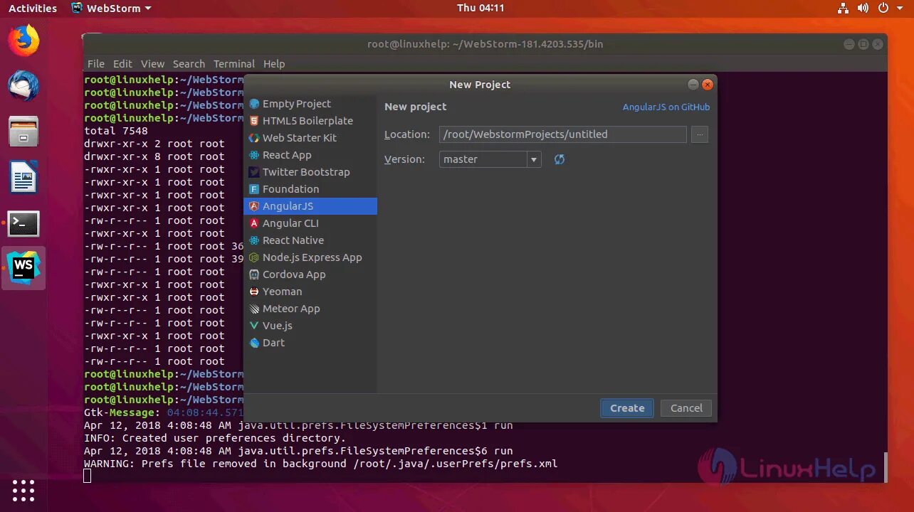
Task: Choose the Twitter Bootstrap icon
Action: [x=254, y=172]
